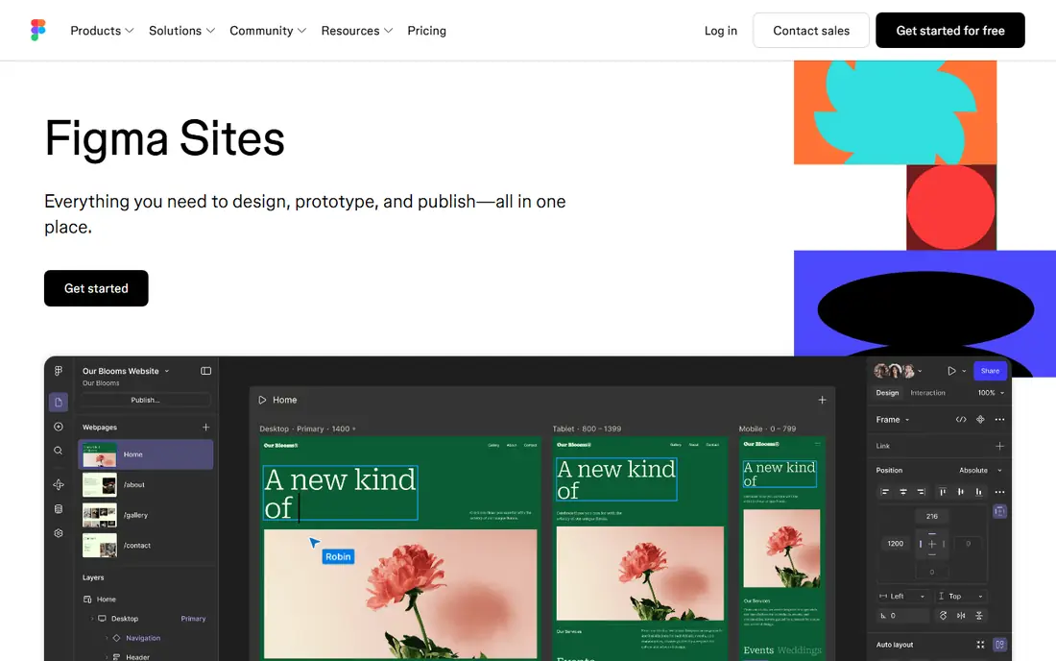
Task: Click the blue Share button
Action: [x=990, y=371]
